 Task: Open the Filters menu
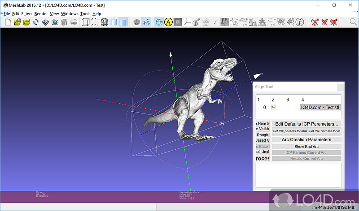tap(26, 13)
